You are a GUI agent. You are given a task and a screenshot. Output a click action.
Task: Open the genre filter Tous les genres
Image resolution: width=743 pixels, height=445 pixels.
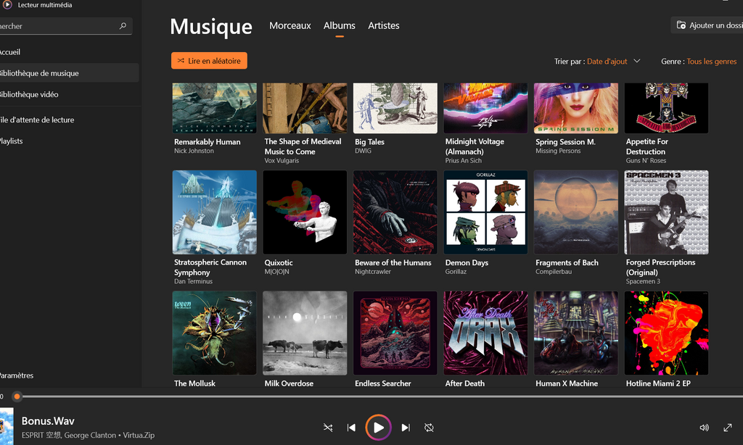point(711,62)
